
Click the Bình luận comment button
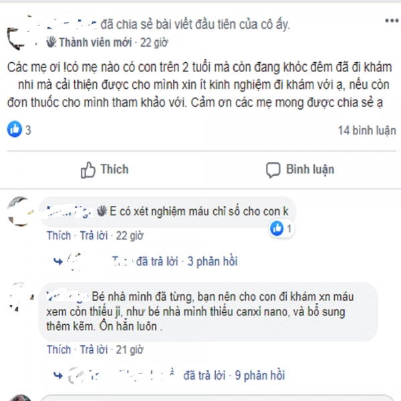click(300, 170)
